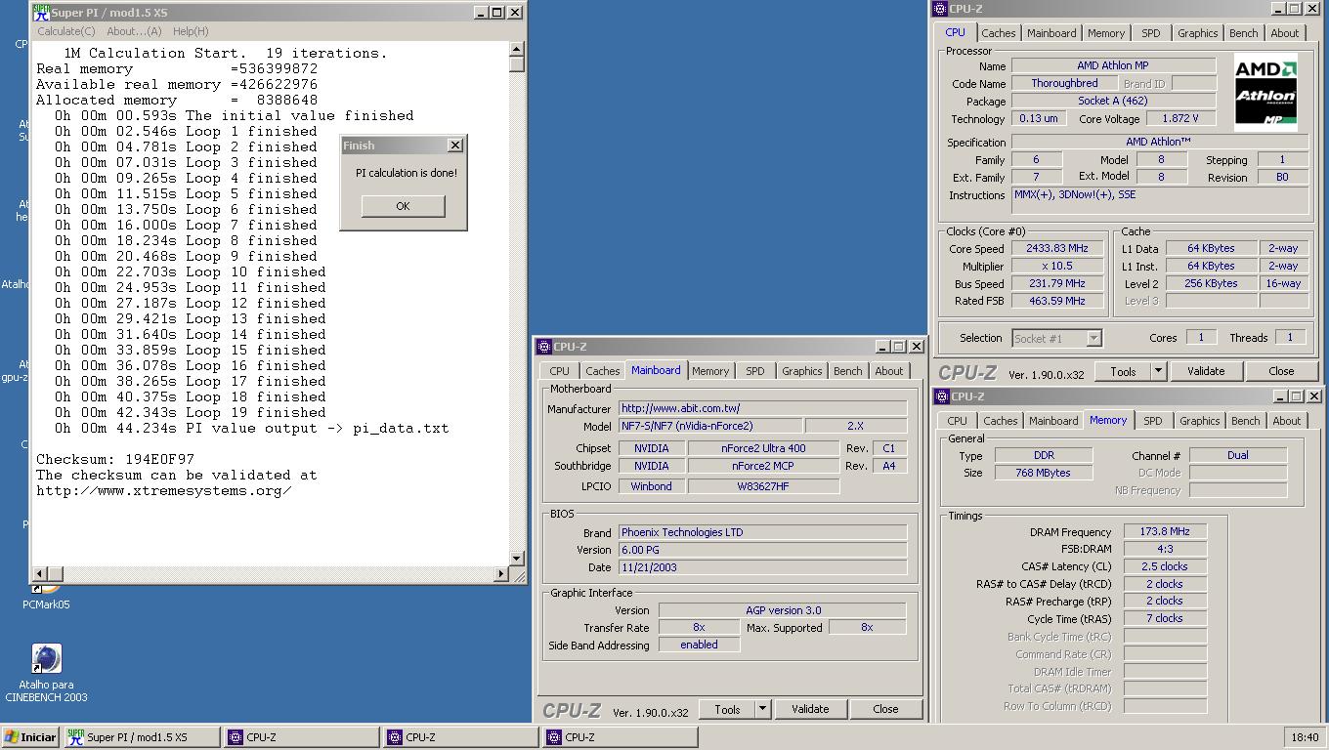Image resolution: width=1329 pixels, height=750 pixels.
Task: Expand the Socket #1 selection dropdown
Action: (x=1093, y=338)
